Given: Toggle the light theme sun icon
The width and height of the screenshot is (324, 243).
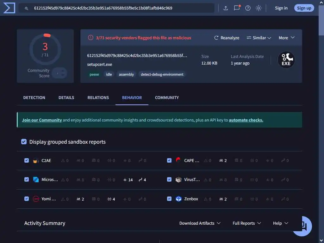Looking at the screenshot, I should (259, 8).
